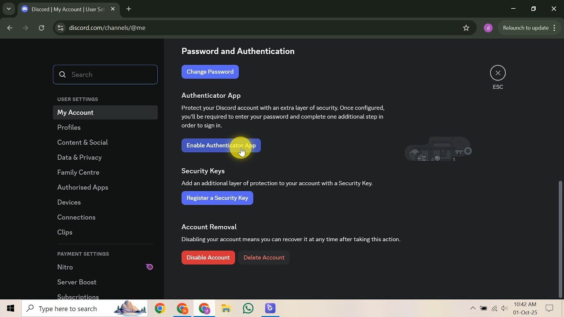Click the Disable Account button
Screen dimensions: 564x317
point(208,258)
